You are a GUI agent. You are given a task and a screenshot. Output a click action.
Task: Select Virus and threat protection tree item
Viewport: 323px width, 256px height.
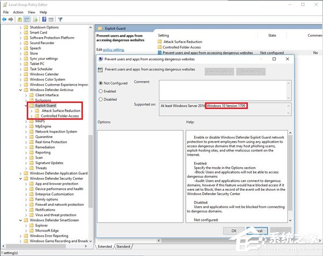point(55,215)
